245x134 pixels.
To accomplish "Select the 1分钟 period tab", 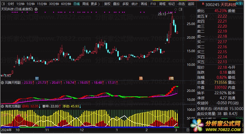I will point(20,4).
